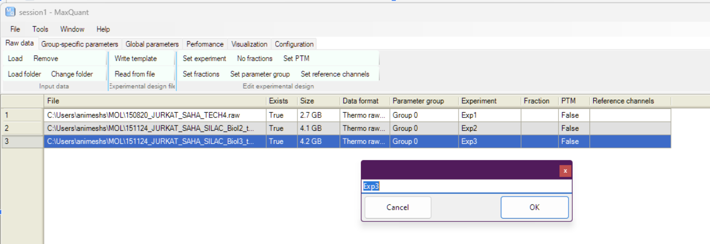Viewport: 710px width, 244px height.
Task: Sort by the Fraction column header
Action: (539, 101)
